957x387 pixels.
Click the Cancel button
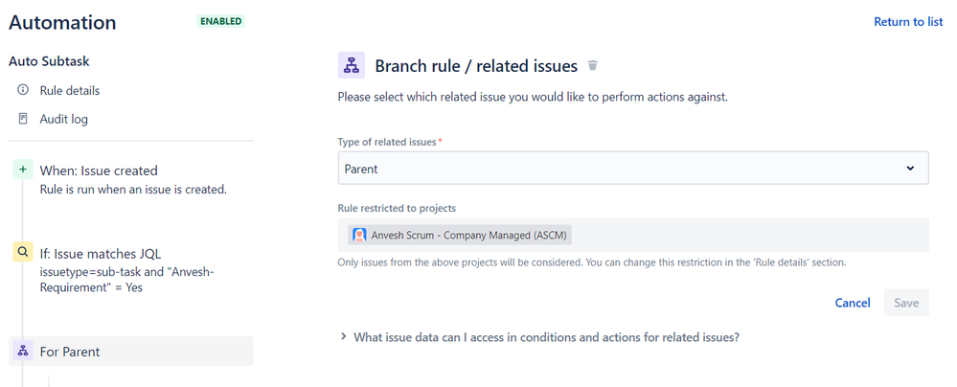852,303
